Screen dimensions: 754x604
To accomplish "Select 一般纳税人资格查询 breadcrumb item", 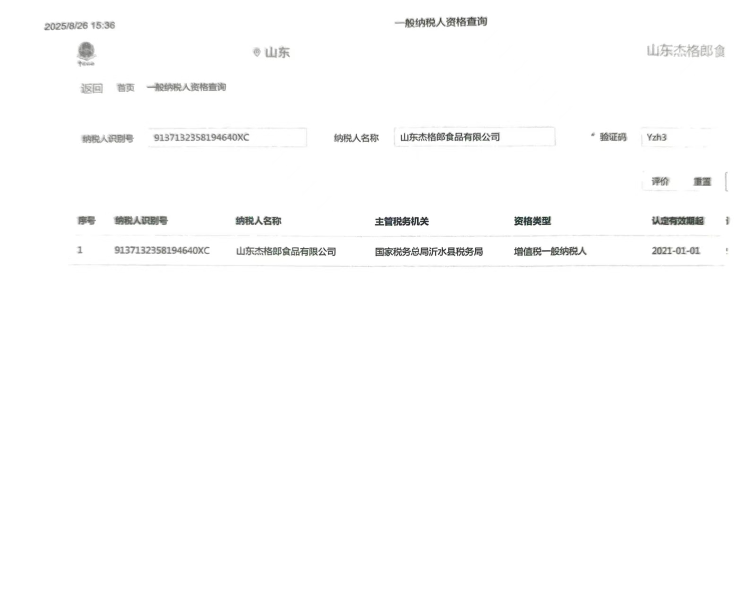I will click(186, 87).
